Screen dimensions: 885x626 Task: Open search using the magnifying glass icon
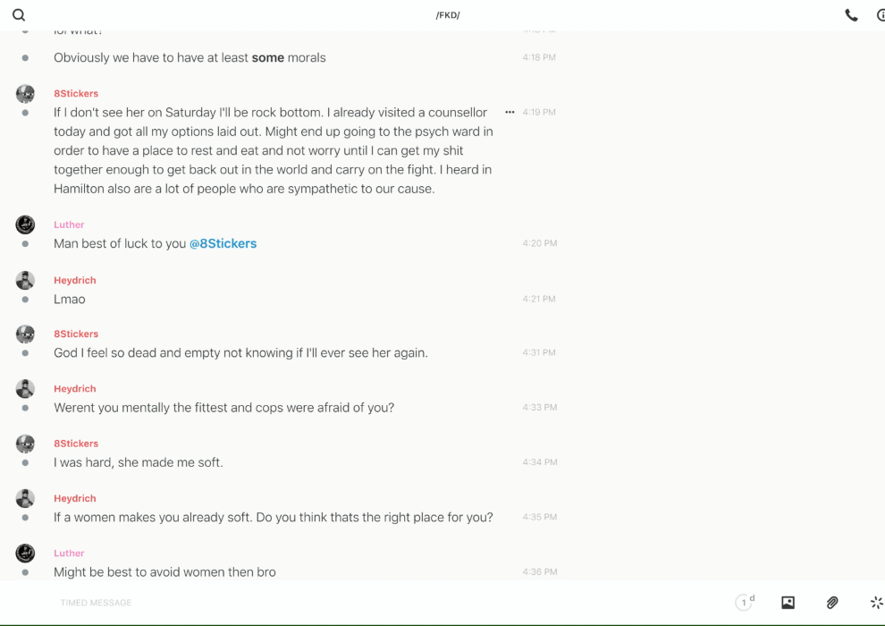[x=19, y=15]
